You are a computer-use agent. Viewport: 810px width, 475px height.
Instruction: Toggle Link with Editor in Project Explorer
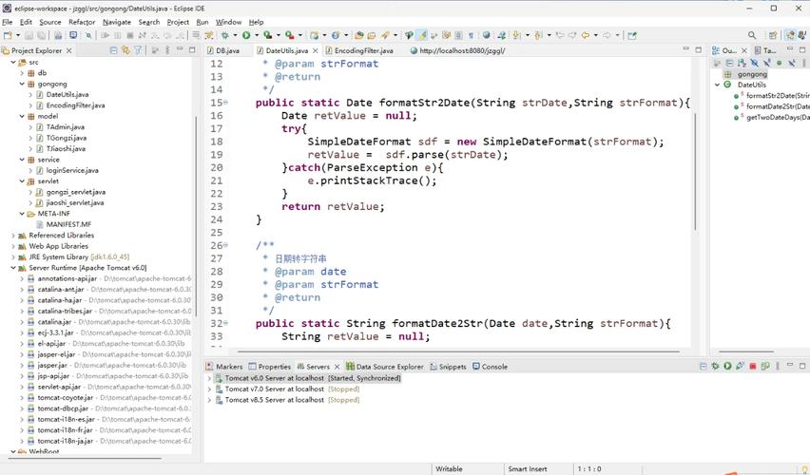click(126, 50)
